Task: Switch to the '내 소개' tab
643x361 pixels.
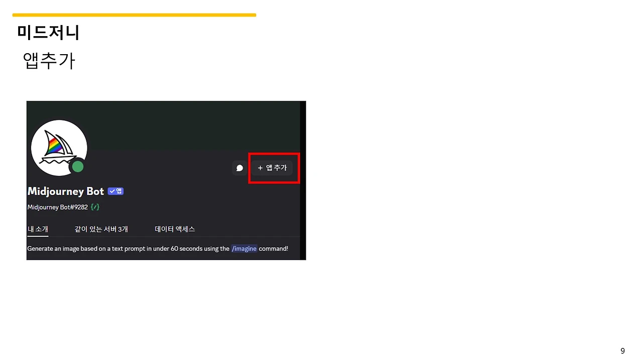Action: click(38, 229)
